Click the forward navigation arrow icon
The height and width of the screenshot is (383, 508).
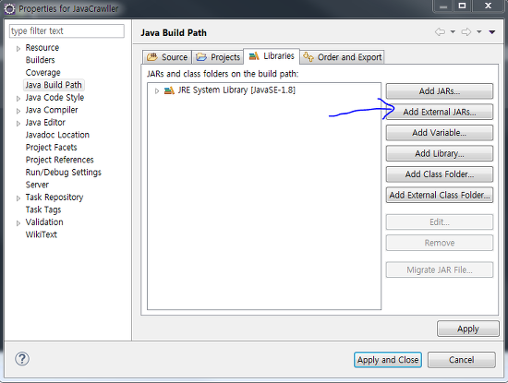466,31
